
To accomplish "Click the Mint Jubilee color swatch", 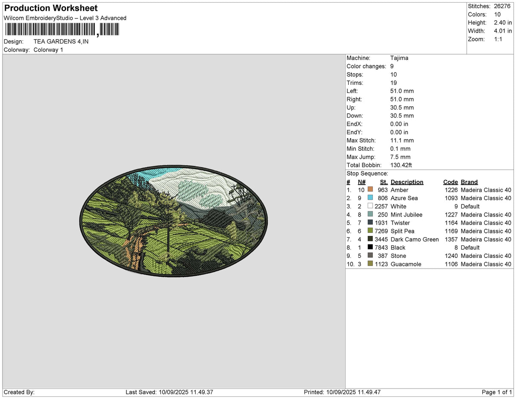I will tap(370, 214).
